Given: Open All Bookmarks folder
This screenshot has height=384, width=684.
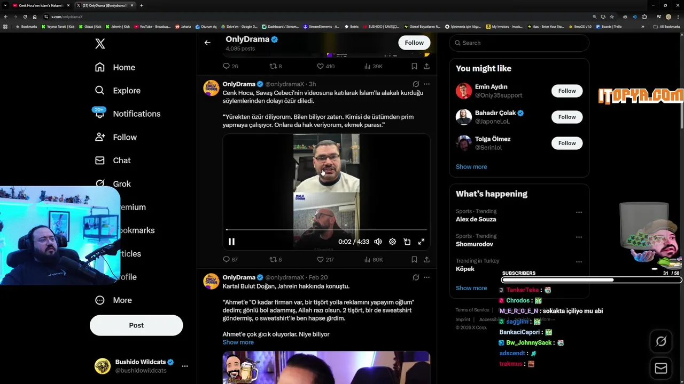Looking at the screenshot, I should (x=666, y=26).
